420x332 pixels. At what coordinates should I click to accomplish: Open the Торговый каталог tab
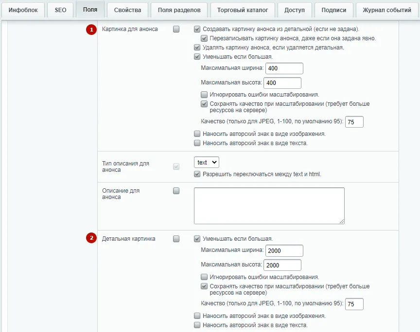[x=243, y=10]
